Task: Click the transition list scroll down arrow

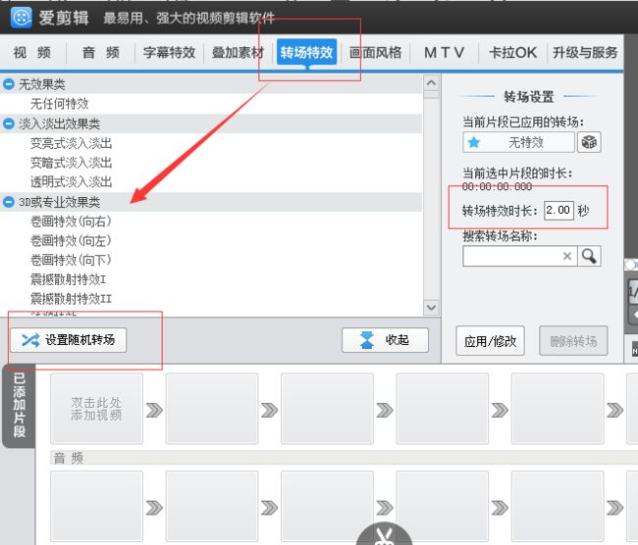Action: [431, 307]
